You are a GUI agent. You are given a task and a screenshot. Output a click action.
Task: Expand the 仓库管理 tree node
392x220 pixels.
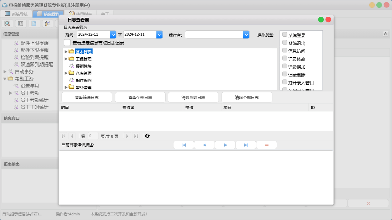[66, 73]
